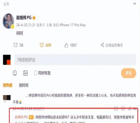Click the repost icon showing 58
The width and height of the screenshot is (140, 123).
tap(15, 45)
